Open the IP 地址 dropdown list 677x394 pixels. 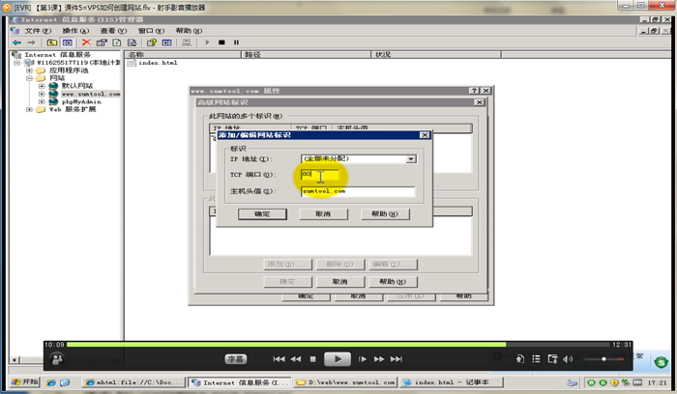coord(411,158)
